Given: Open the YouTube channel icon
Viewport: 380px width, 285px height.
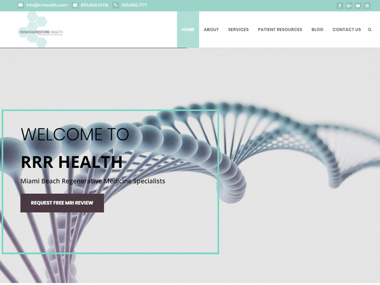Looking at the screenshot, I should point(358,6).
